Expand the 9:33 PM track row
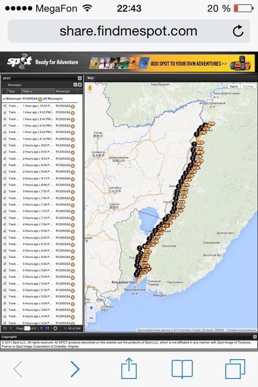The height and width of the screenshot is (387, 258). coord(5,125)
